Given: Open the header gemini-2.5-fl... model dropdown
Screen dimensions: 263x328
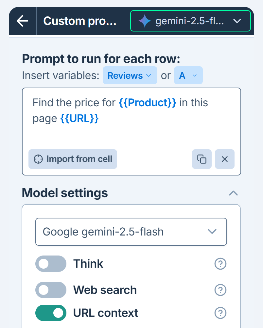Looking at the screenshot, I should [x=190, y=21].
